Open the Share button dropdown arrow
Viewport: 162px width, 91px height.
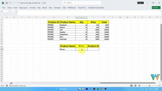pyautogui.click(x=160, y=8)
